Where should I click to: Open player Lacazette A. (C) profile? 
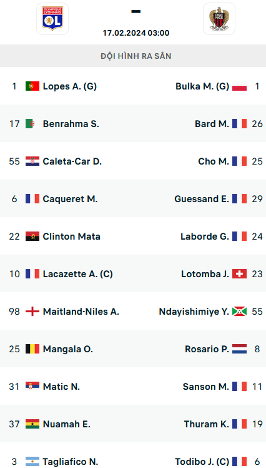(78, 274)
